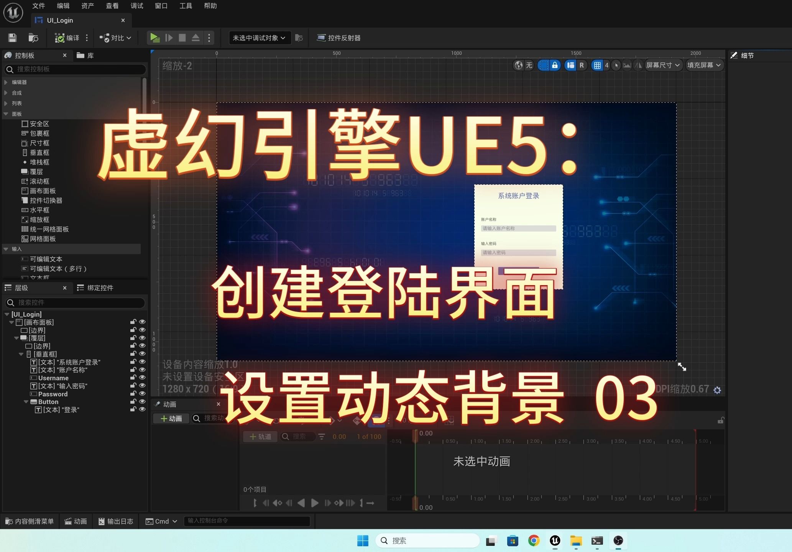Hide the Password widget
Image resolution: width=792 pixels, height=552 pixels.
(x=142, y=394)
